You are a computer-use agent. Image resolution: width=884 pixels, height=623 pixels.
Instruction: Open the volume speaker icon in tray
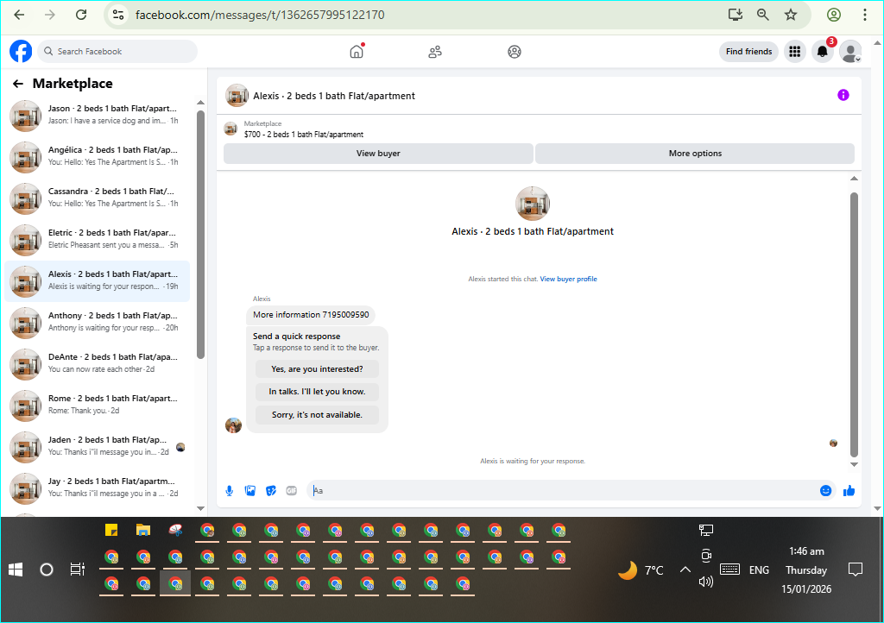coord(706,582)
